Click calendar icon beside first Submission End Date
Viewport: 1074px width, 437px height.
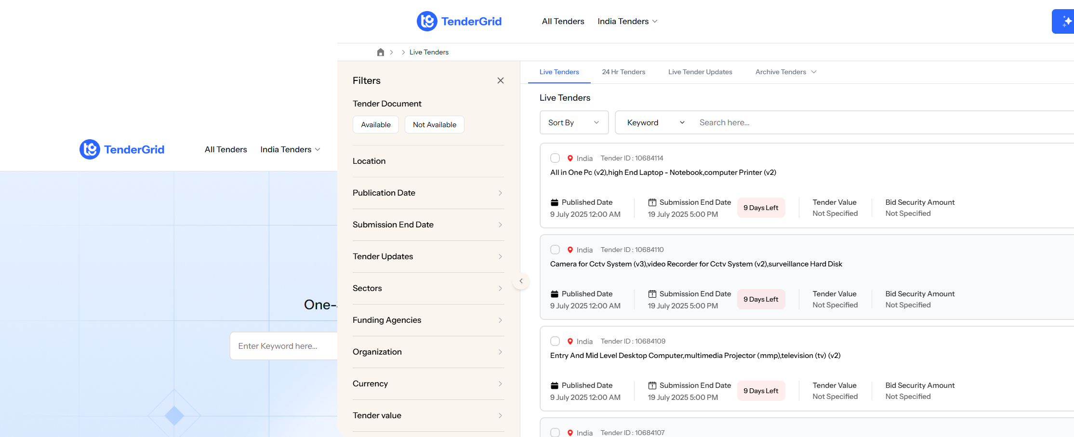(x=652, y=202)
